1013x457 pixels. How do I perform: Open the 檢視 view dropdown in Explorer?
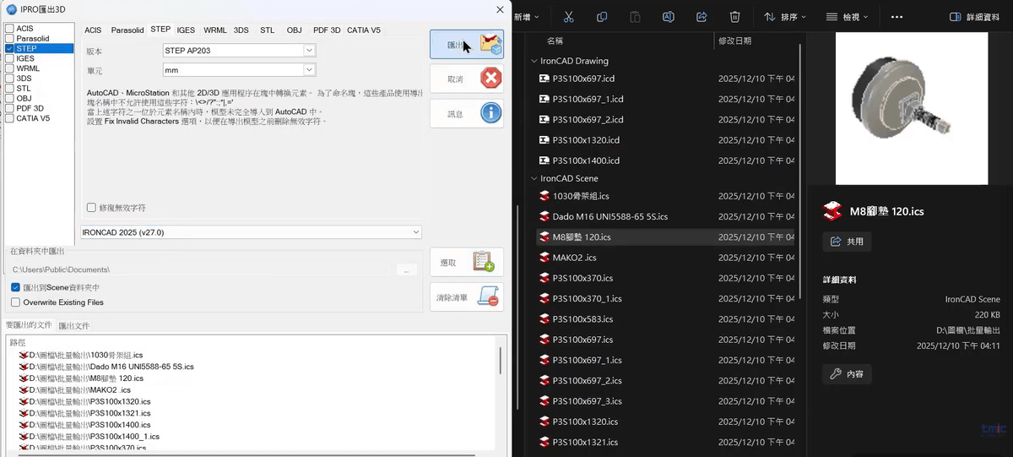848,17
